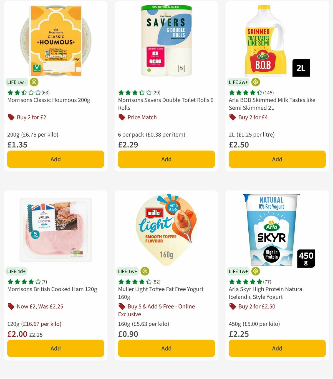Click the red tag icon on the "Now £2, Was £2.25" deal
333x379 pixels.
click(11, 306)
